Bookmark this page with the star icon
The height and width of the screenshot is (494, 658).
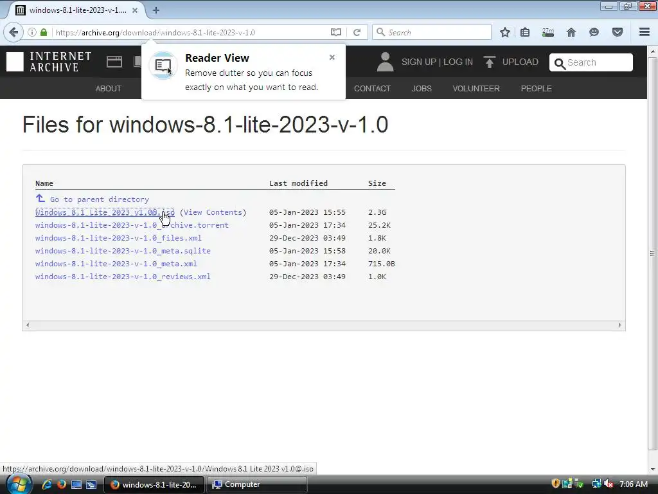[x=505, y=32]
